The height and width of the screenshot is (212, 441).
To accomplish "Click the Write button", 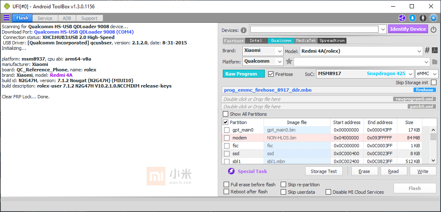I will (423, 171).
